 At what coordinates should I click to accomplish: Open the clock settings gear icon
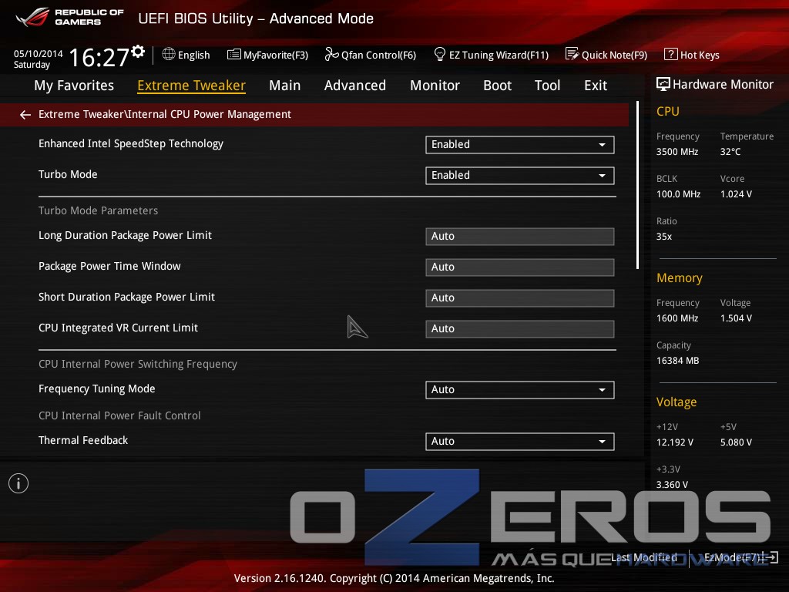pos(138,52)
